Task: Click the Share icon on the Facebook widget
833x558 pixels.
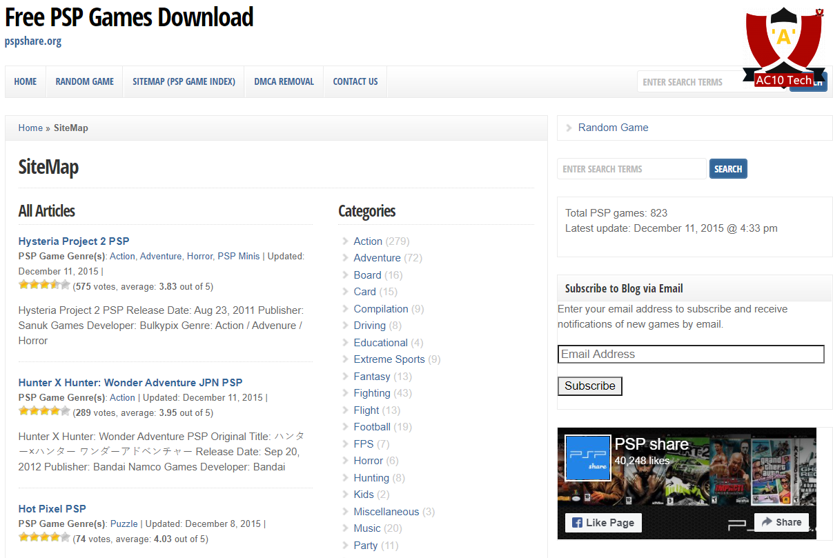Action: point(768,522)
